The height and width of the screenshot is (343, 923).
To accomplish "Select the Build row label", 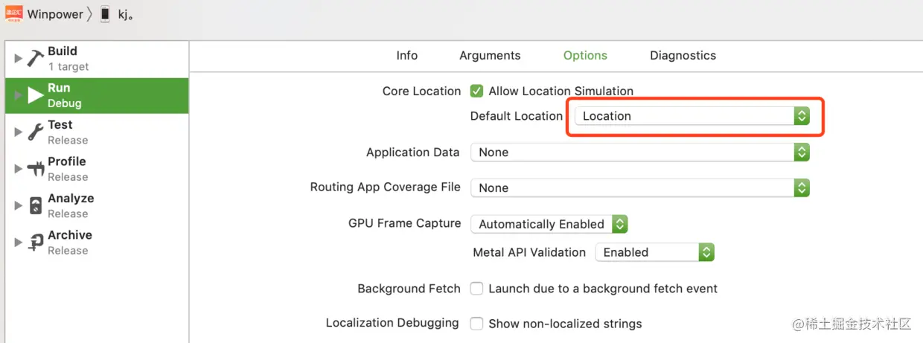I will (63, 51).
